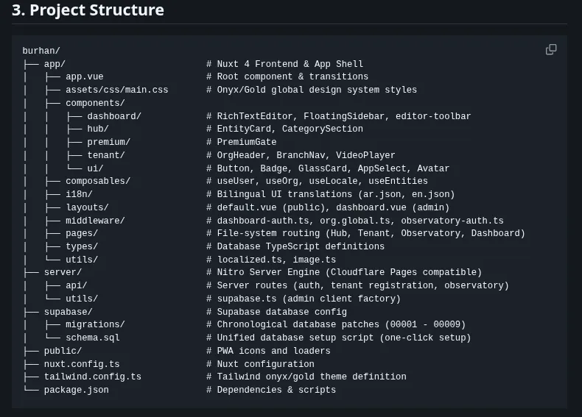The image size is (582, 417).
Task: Click the "hub/" subfolder text
Action: tap(98, 129)
